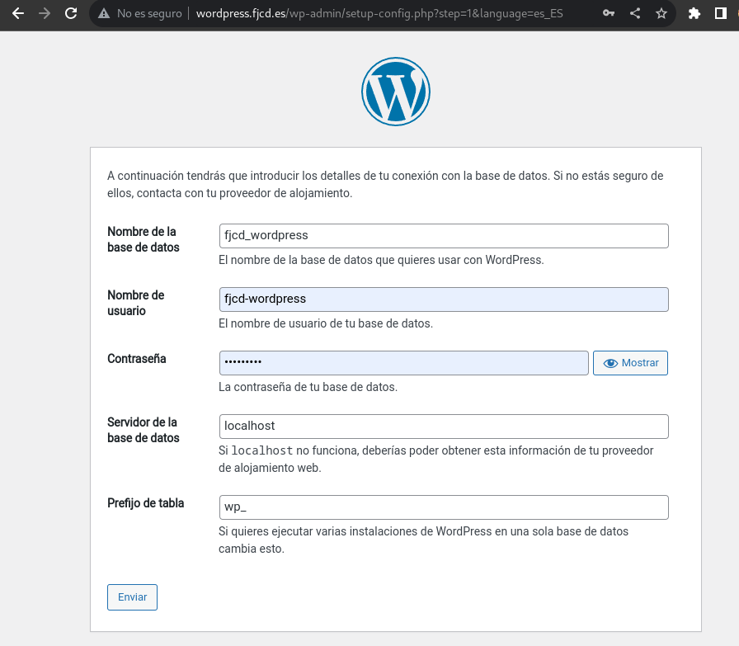Reload the page with the refresh icon
The image size is (739, 646).
pos(71,13)
